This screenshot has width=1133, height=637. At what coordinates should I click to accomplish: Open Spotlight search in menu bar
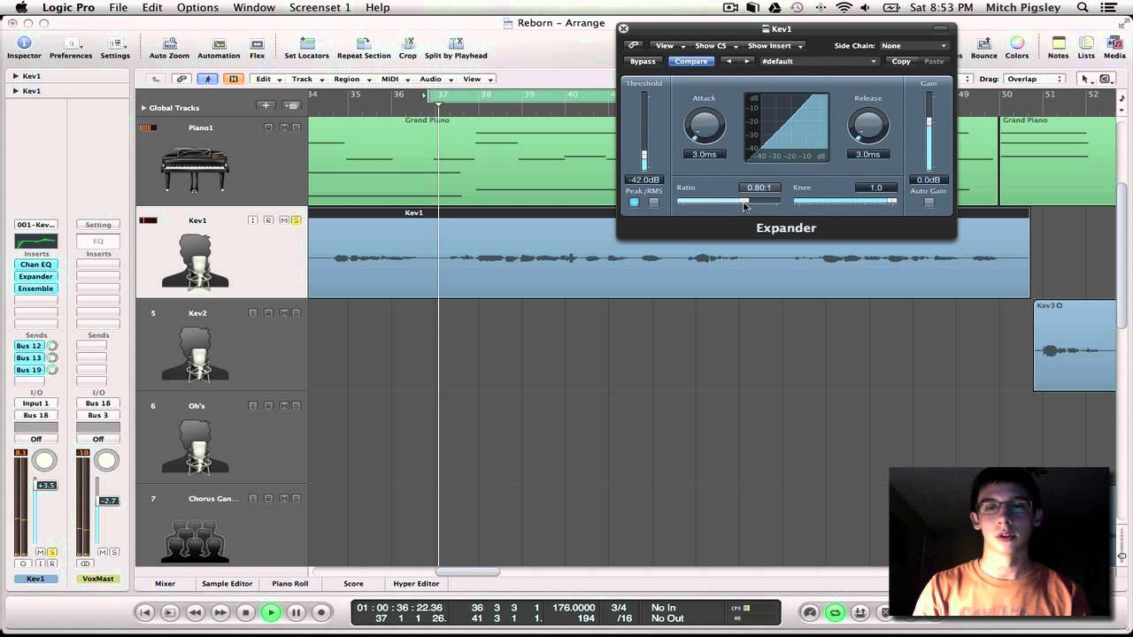(x=1083, y=8)
